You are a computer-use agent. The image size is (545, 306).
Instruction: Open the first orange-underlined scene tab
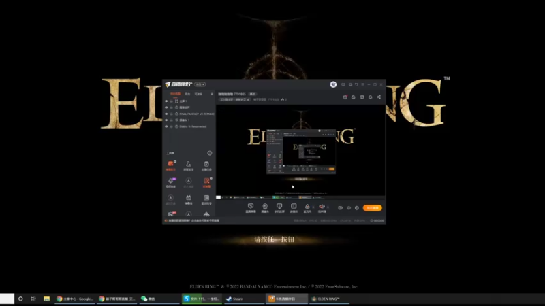(175, 94)
